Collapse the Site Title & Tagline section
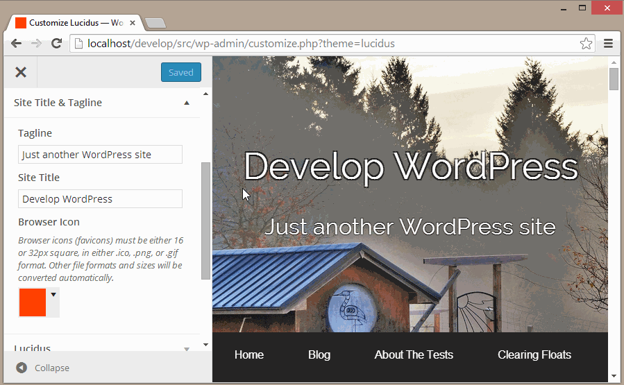624x385 pixels. [187, 103]
